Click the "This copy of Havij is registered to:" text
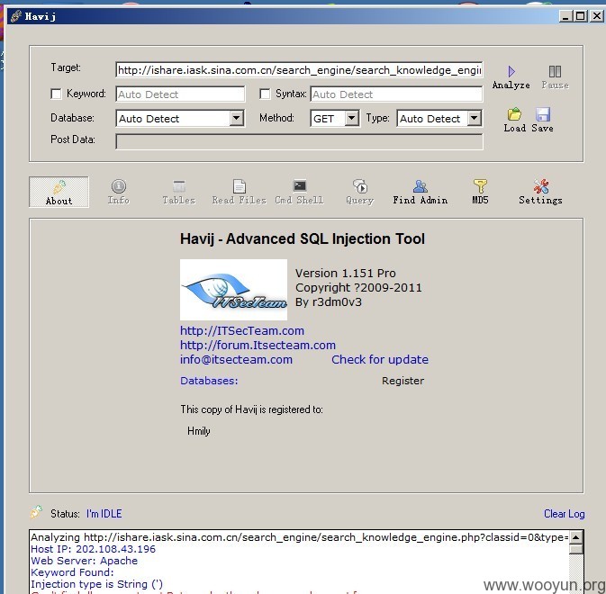 tap(251, 409)
